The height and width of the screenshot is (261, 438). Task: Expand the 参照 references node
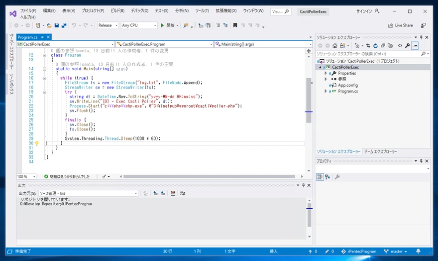[x=326, y=79]
